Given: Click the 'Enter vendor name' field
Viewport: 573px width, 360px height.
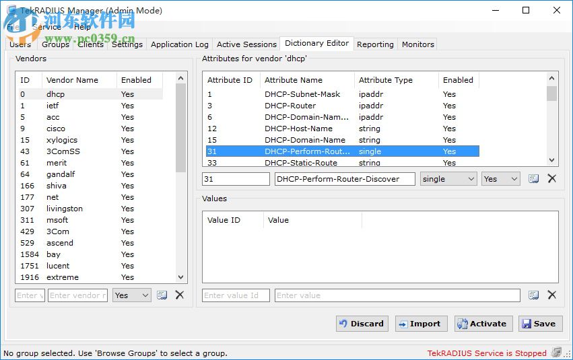Looking at the screenshot, I should (77, 295).
